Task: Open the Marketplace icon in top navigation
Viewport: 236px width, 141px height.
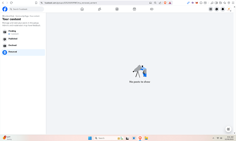Action: 134,9
